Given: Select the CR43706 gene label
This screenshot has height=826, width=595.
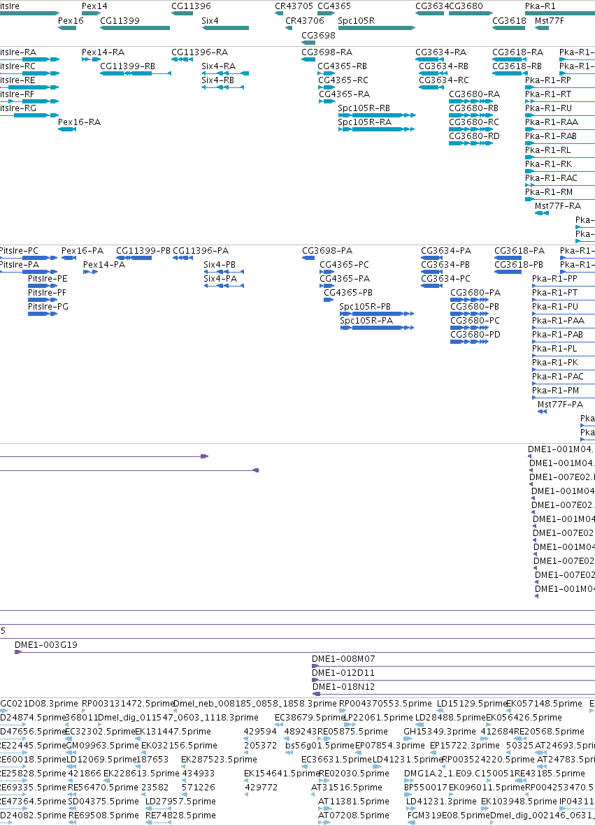Looking at the screenshot, I should pos(305,21).
